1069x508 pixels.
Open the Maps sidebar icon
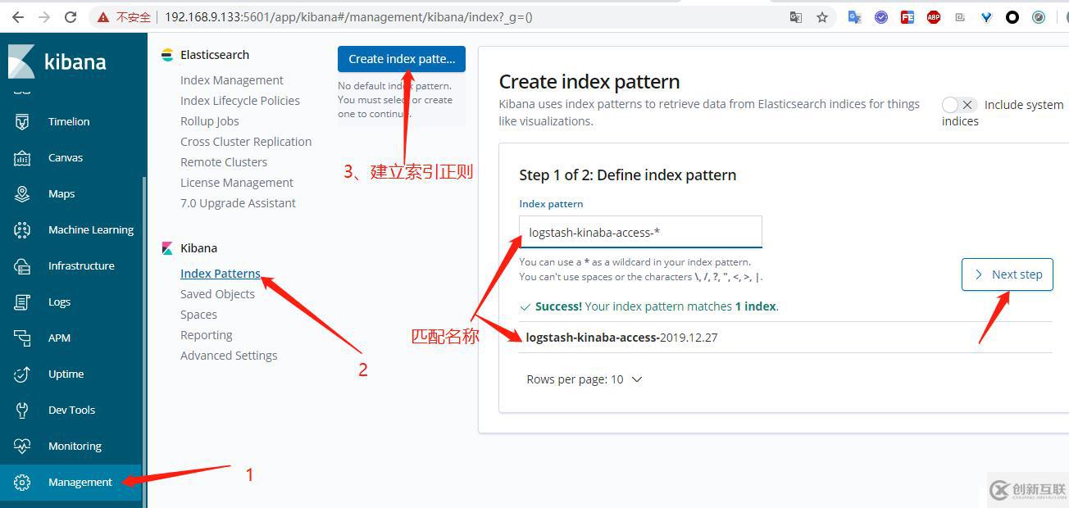coord(22,193)
